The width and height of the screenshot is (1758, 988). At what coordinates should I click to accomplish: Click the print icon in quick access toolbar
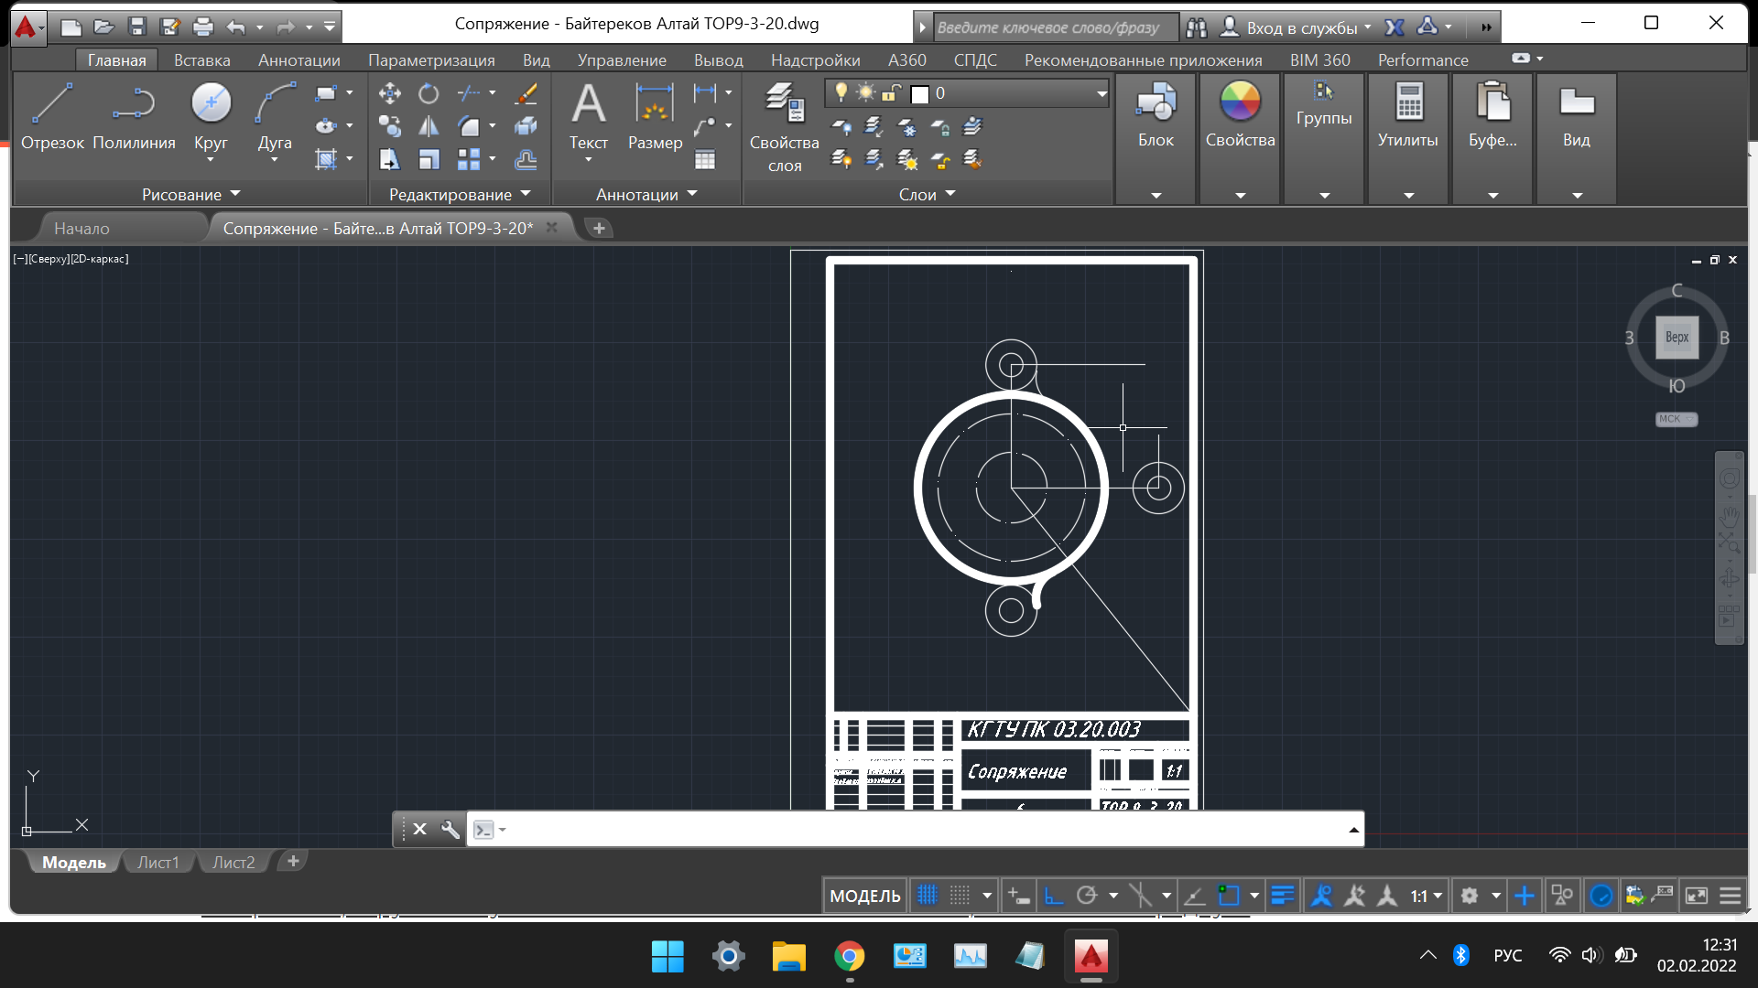203,27
